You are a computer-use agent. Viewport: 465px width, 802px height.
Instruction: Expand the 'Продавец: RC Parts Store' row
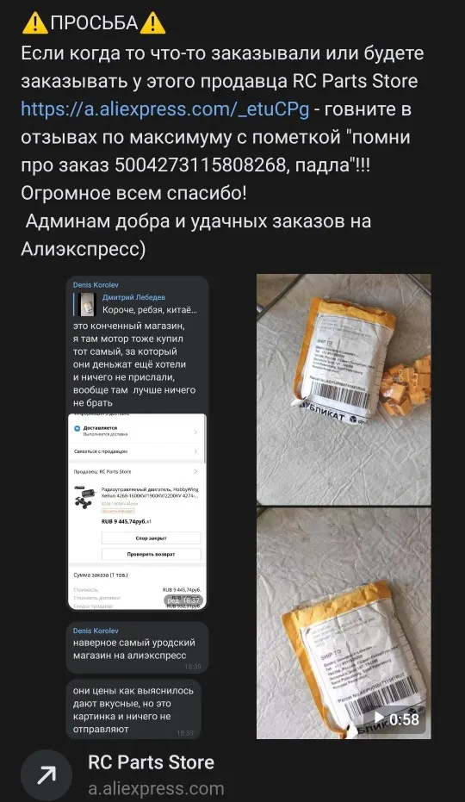(136, 471)
